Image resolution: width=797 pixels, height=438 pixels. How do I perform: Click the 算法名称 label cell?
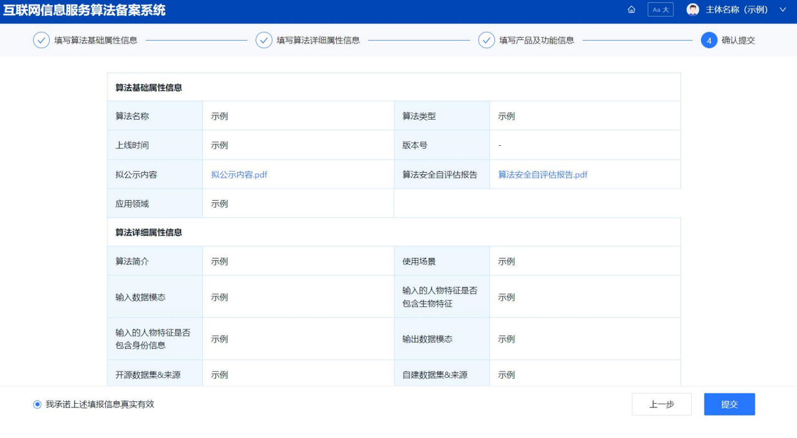coord(155,116)
